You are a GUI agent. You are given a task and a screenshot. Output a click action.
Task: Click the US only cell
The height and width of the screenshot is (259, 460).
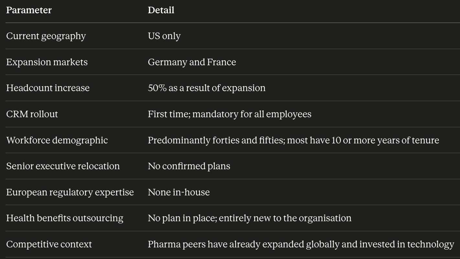[164, 36]
